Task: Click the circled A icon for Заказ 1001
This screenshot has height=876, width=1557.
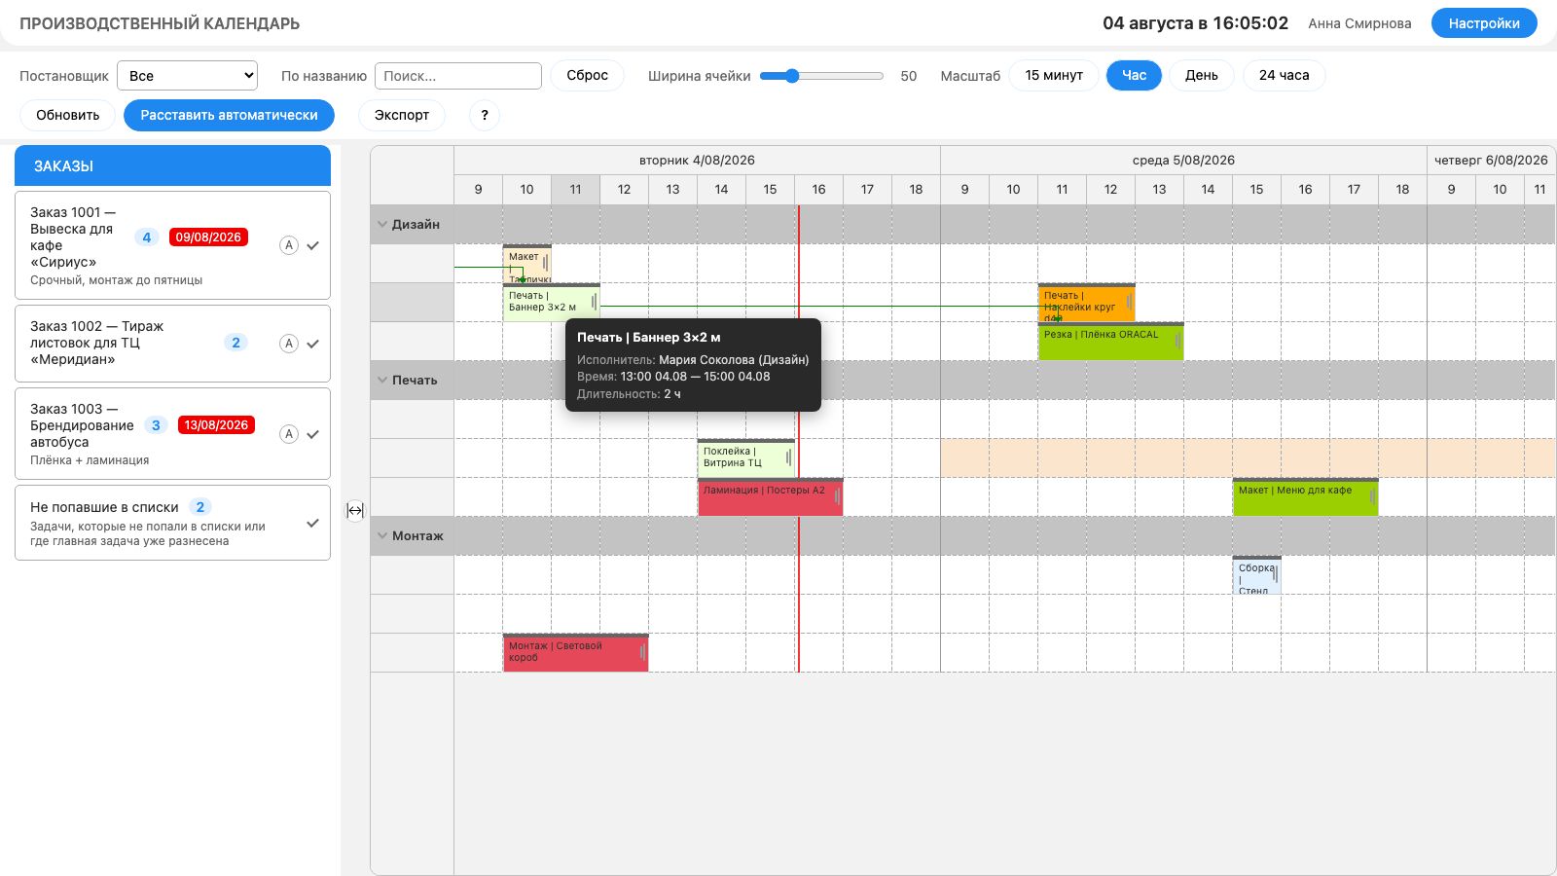Action: (289, 245)
